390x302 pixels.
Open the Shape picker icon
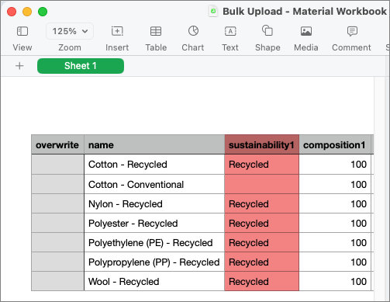[x=267, y=30]
